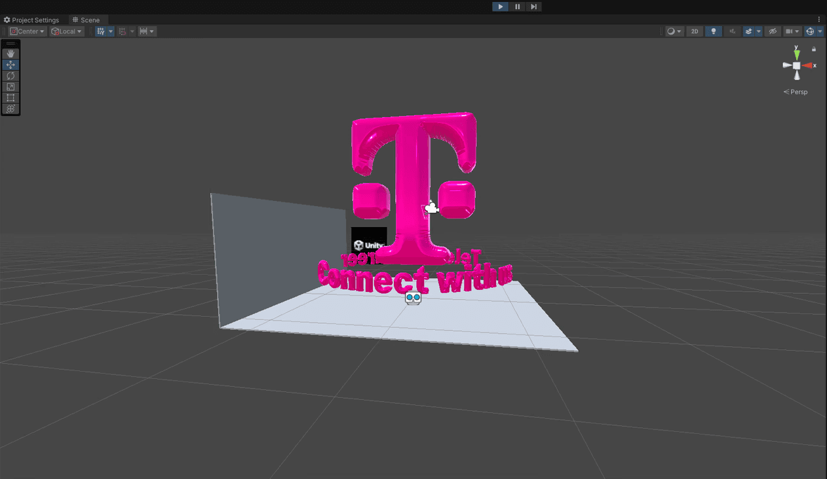827x479 pixels.
Task: Select the Move tool
Action: pos(10,65)
